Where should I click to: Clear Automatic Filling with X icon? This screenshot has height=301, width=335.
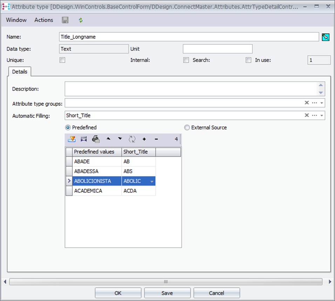307,115
